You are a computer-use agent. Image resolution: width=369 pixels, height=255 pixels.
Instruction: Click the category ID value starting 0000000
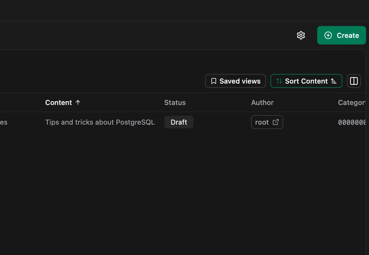coord(352,123)
